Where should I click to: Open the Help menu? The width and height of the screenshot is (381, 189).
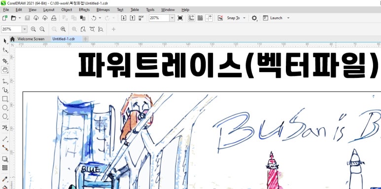click(185, 10)
